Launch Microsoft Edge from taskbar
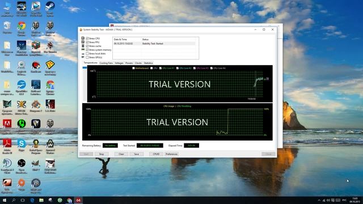The width and height of the screenshot is (363, 204). click(32, 200)
